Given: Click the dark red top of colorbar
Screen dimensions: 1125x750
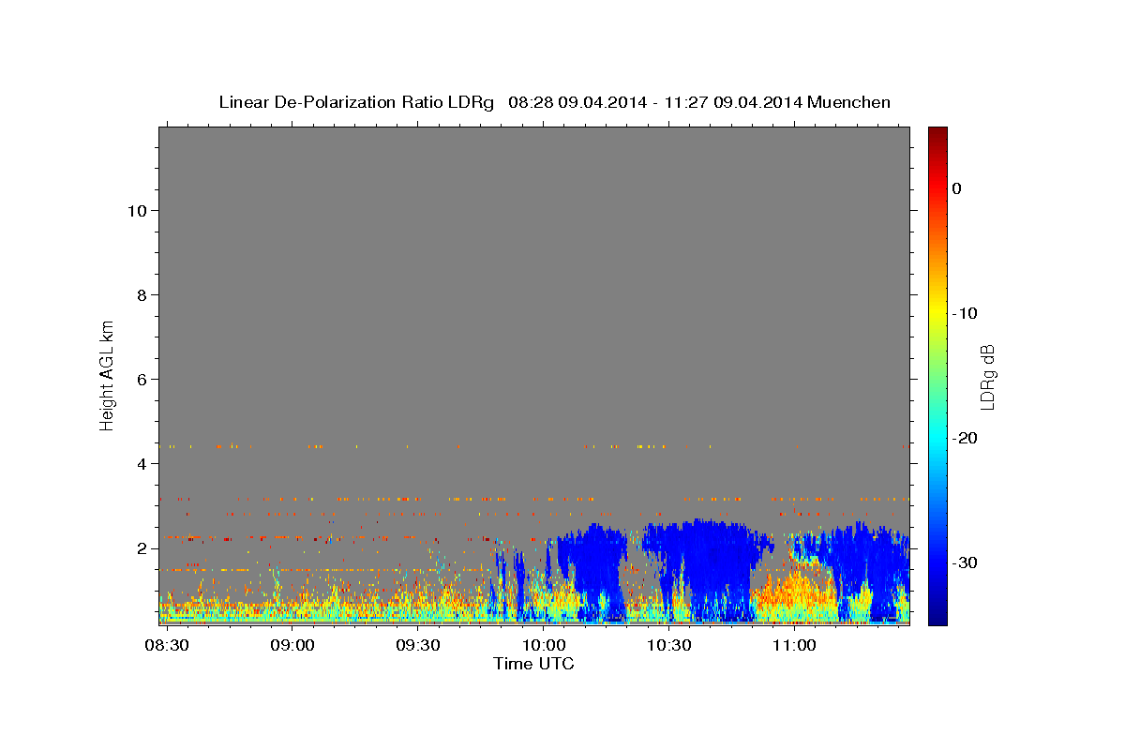Looking at the screenshot, I should (937, 133).
